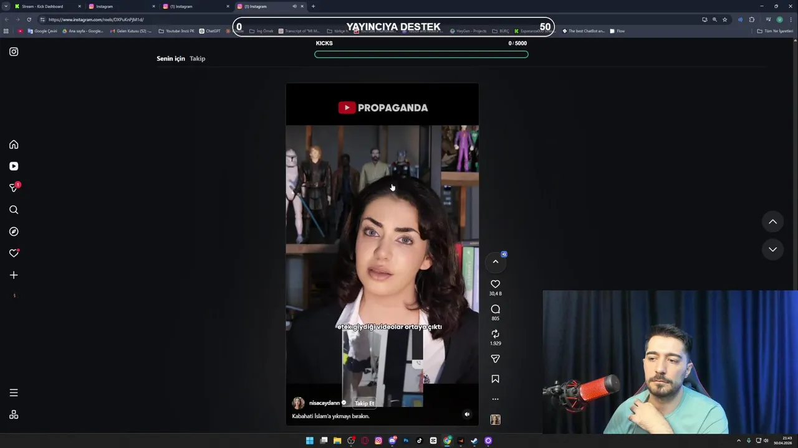This screenshot has height=448, width=798.
Task: Open the browser extensions puzzle icon
Action: (751, 19)
